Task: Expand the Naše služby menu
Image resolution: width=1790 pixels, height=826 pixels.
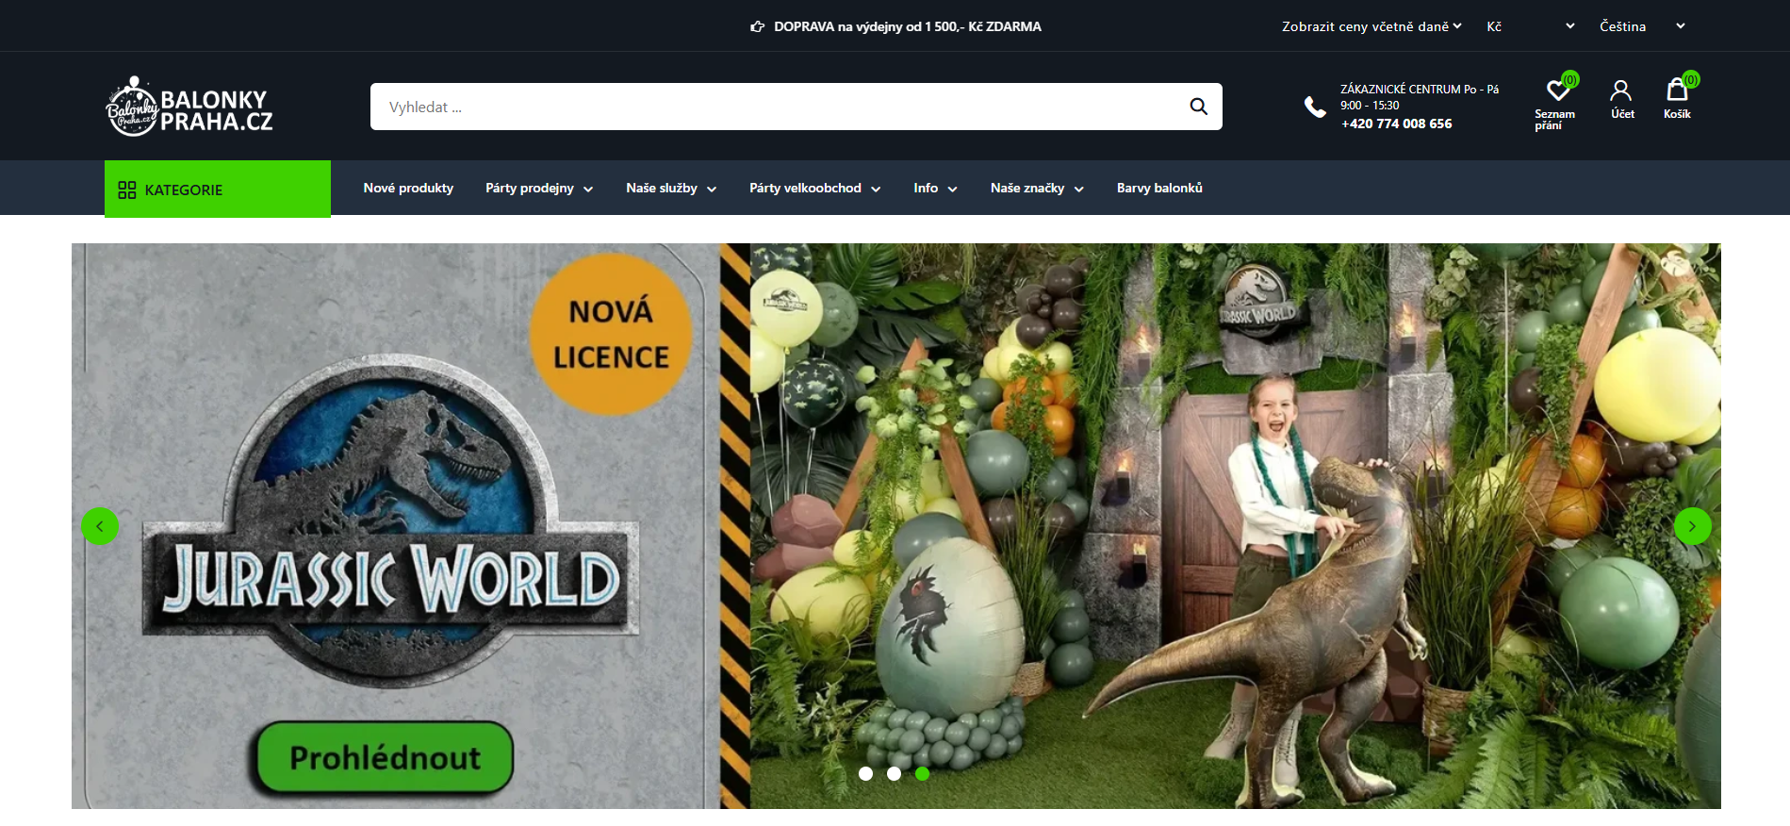Action: [670, 189]
